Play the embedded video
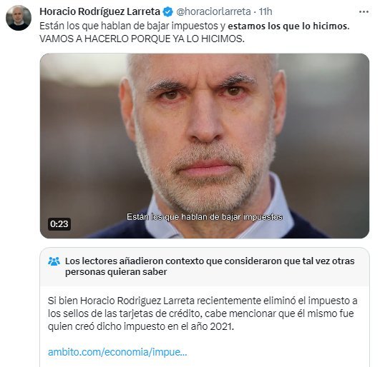This screenshot has height=367, width=380. [205, 146]
